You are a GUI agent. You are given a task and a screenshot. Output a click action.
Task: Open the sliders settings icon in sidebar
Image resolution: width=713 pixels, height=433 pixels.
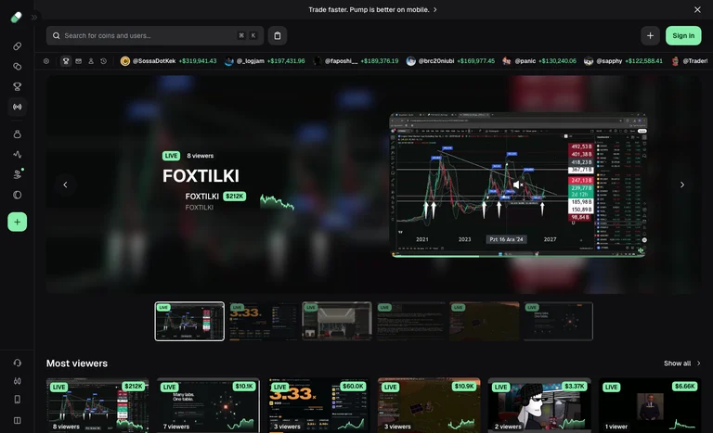[x=18, y=381]
